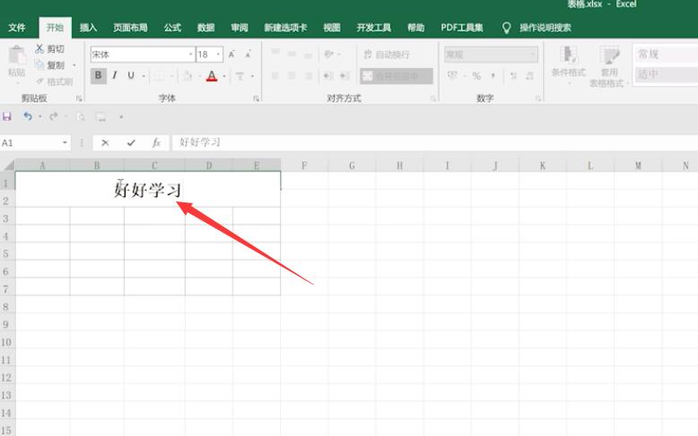Switch to the 公式 (Formulas) tab
This screenshot has height=436, width=698.
point(172,28)
